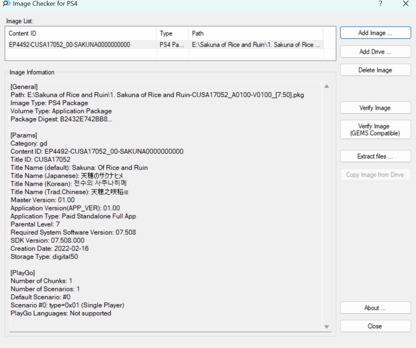
Task: Click Storage Type: digital50 line
Action: click(44, 257)
